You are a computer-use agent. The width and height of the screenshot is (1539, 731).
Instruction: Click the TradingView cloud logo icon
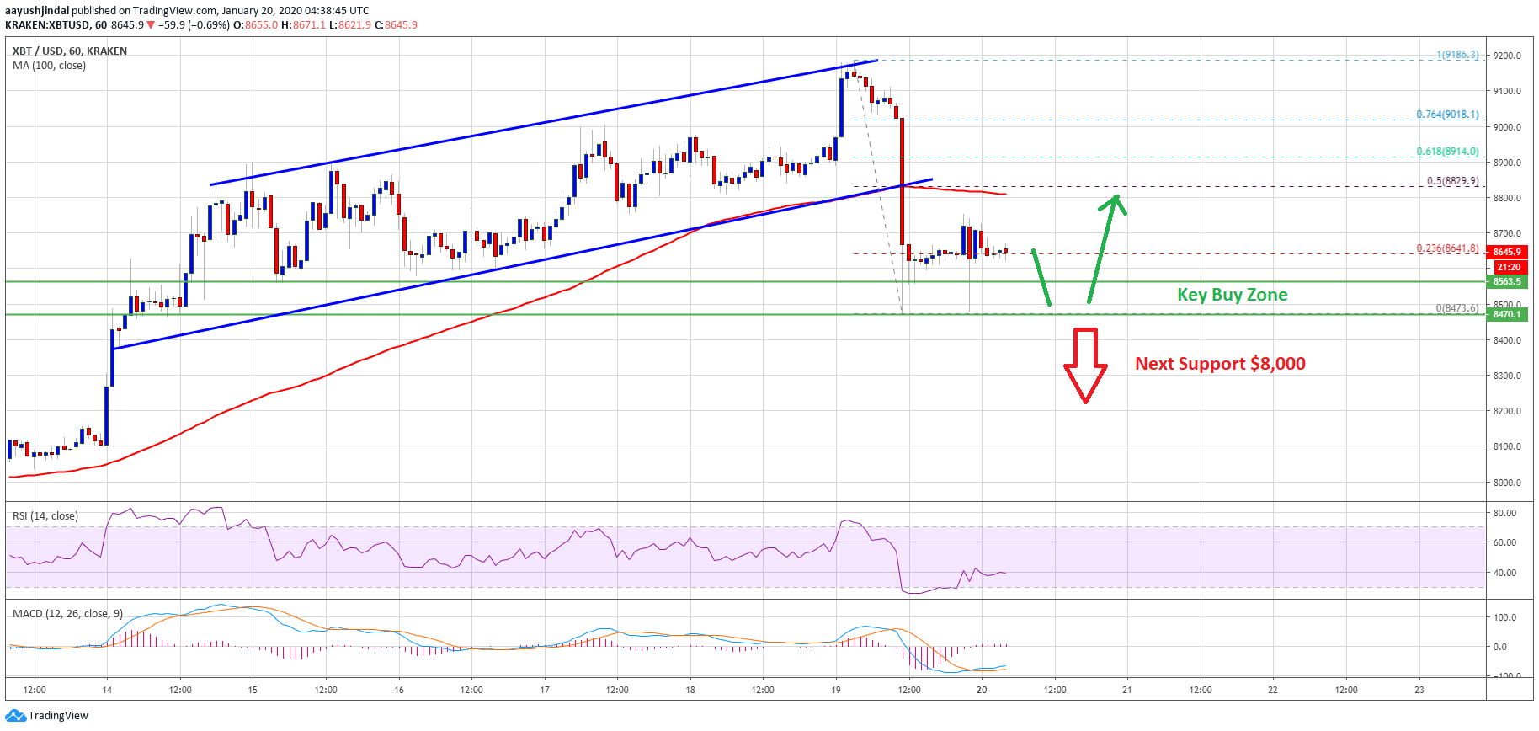coord(15,716)
